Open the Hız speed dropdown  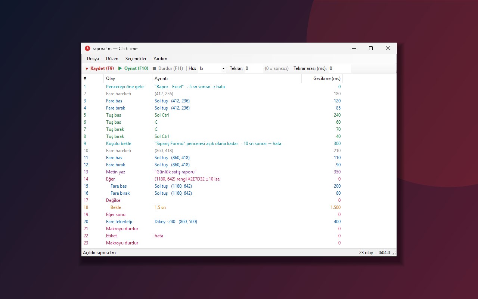pos(212,68)
